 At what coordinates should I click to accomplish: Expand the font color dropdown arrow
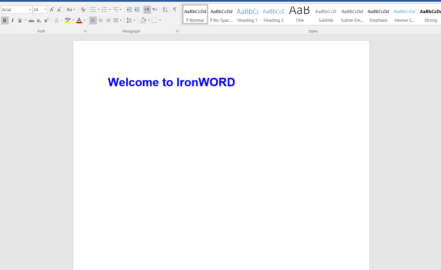click(x=85, y=20)
